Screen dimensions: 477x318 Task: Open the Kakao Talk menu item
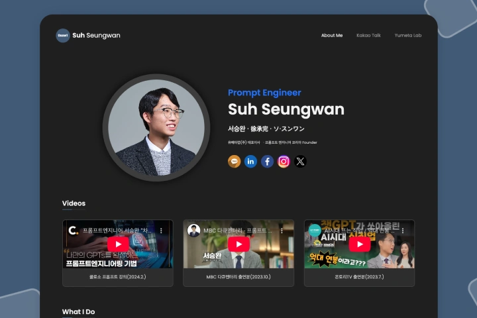(x=369, y=35)
